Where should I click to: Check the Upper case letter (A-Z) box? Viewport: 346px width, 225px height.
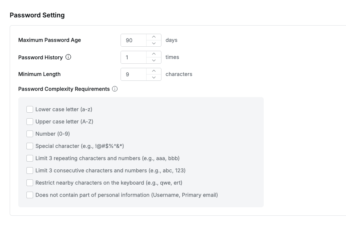pos(30,122)
